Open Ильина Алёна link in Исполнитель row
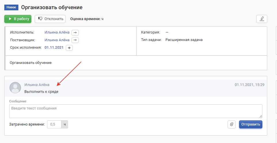 coord(57,32)
